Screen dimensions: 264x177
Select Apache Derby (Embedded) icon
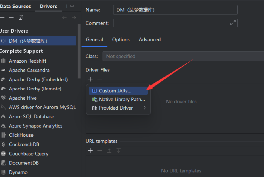click(3, 79)
